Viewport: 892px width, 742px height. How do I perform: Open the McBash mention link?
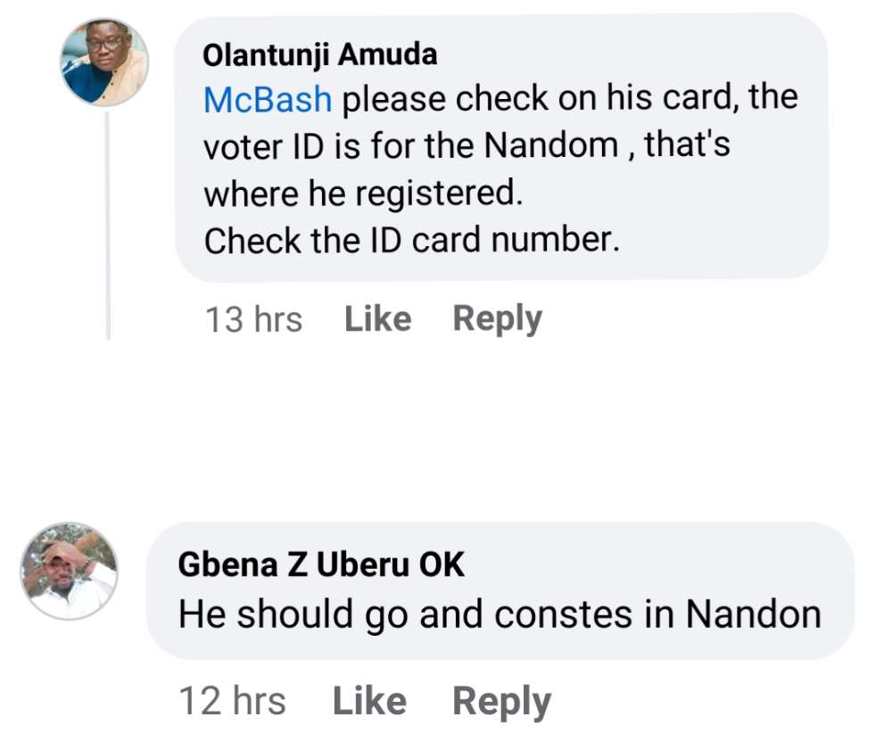(x=268, y=100)
